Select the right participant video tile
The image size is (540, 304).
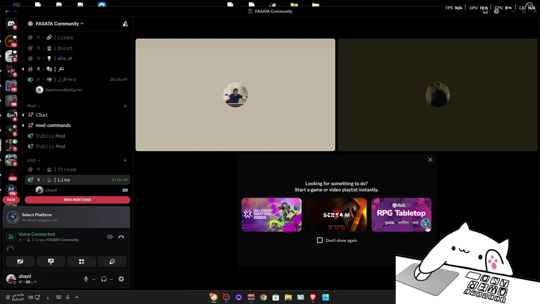[x=438, y=95]
